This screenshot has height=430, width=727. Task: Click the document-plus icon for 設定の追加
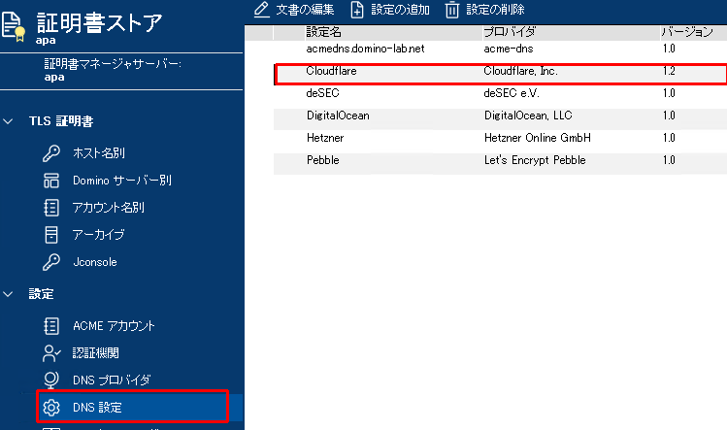[357, 10]
